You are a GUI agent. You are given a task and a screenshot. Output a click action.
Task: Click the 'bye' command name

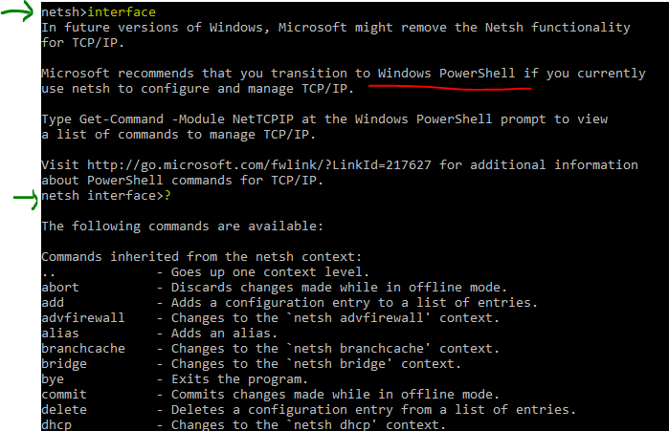pos(53,379)
